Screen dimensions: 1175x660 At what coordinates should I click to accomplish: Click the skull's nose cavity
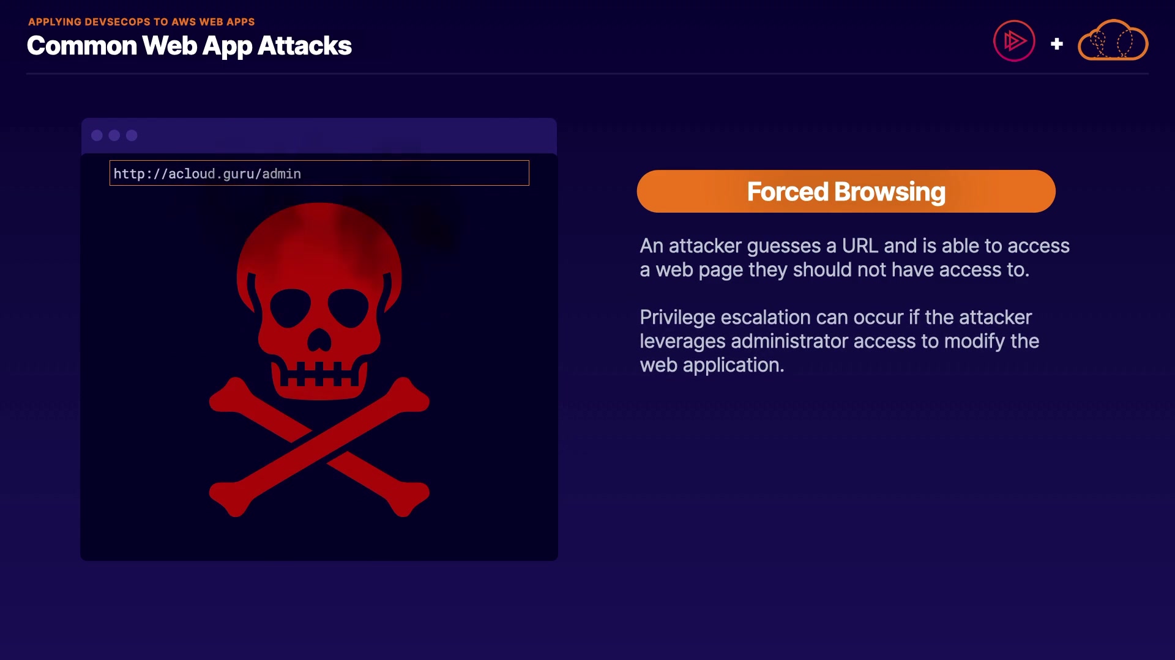pos(319,340)
